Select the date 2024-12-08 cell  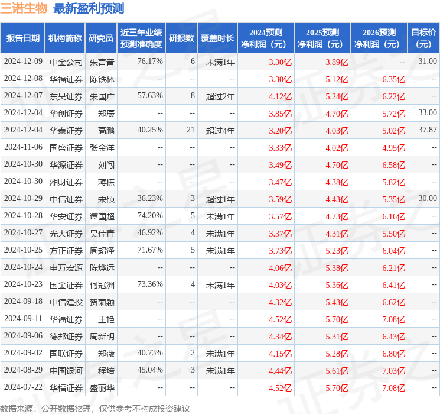pyautogui.click(x=23, y=79)
